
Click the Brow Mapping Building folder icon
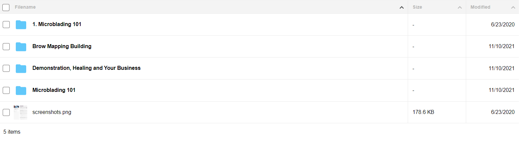tap(21, 47)
